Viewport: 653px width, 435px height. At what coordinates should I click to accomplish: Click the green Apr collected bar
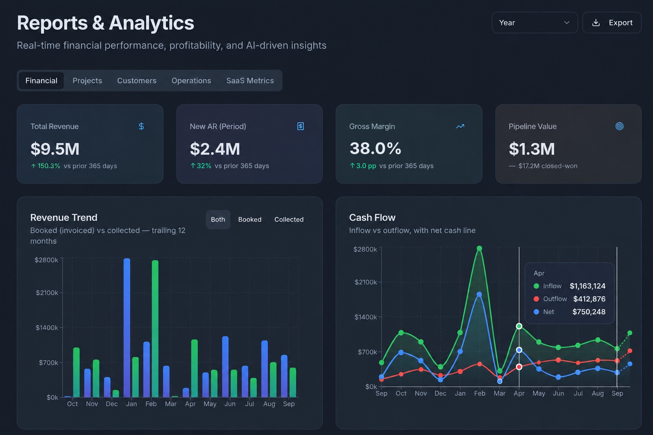pos(194,368)
